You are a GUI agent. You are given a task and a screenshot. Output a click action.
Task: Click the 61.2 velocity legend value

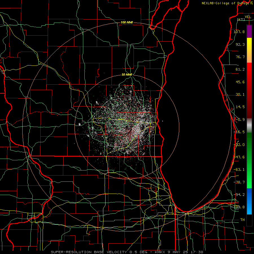pyautogui.click(x=240, y=69)
